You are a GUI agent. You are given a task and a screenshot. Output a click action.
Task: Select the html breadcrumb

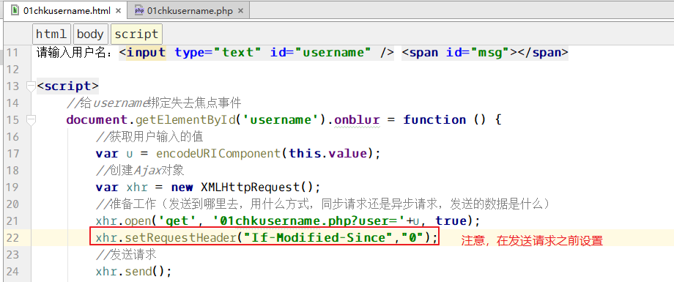pyautogui.click(x=51, y=34)
